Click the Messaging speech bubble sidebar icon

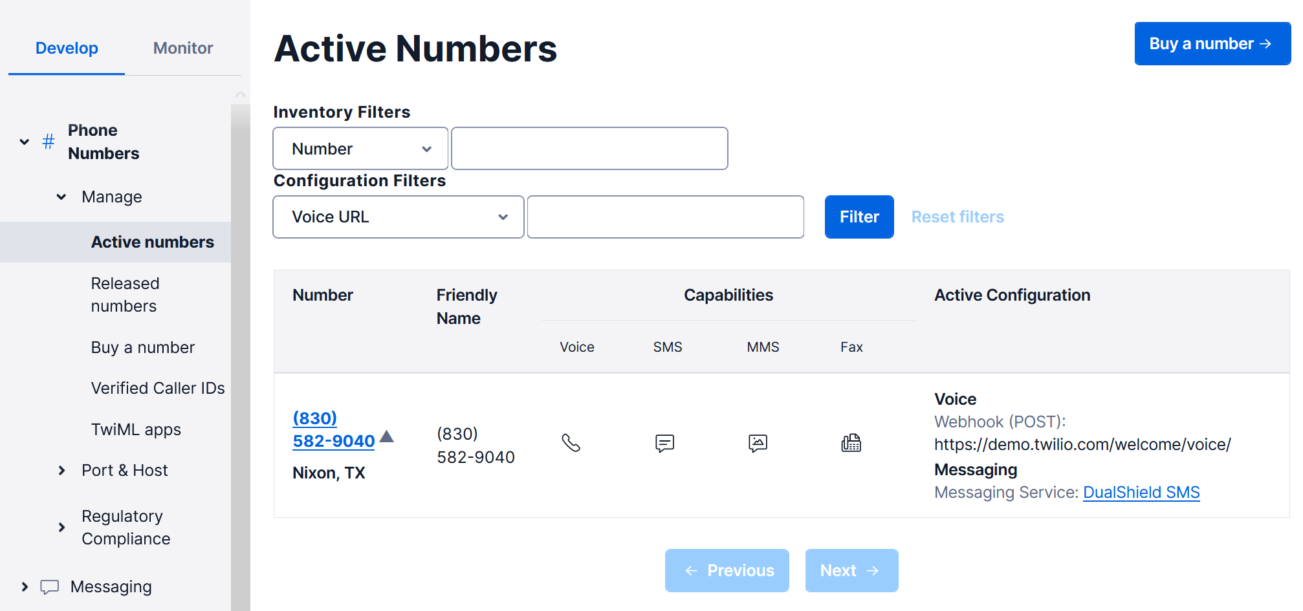50,586
